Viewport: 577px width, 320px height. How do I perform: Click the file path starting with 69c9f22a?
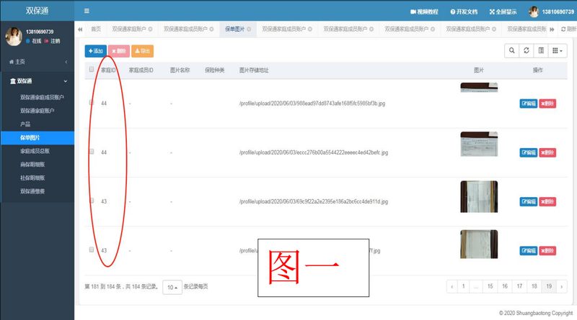pos(314,201)
